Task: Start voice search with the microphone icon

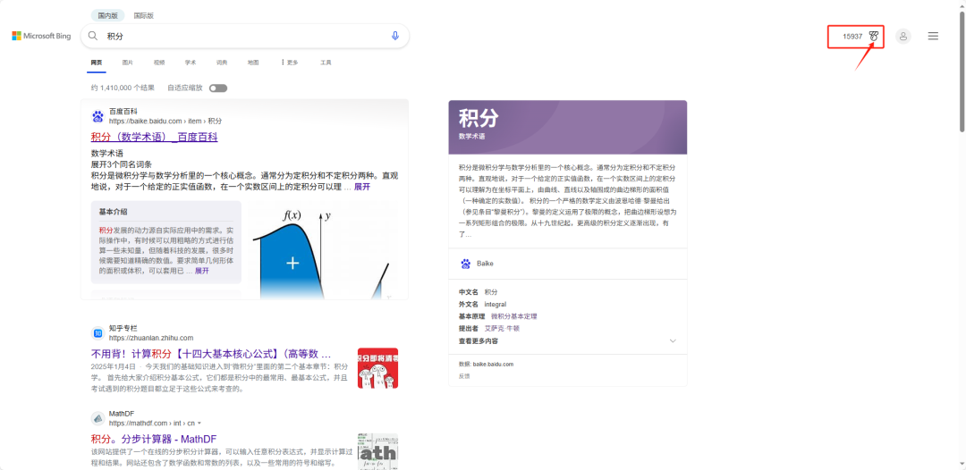Action: click(x=395, y=36)
